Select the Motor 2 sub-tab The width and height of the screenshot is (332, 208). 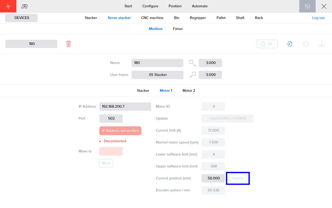point(189,90)
